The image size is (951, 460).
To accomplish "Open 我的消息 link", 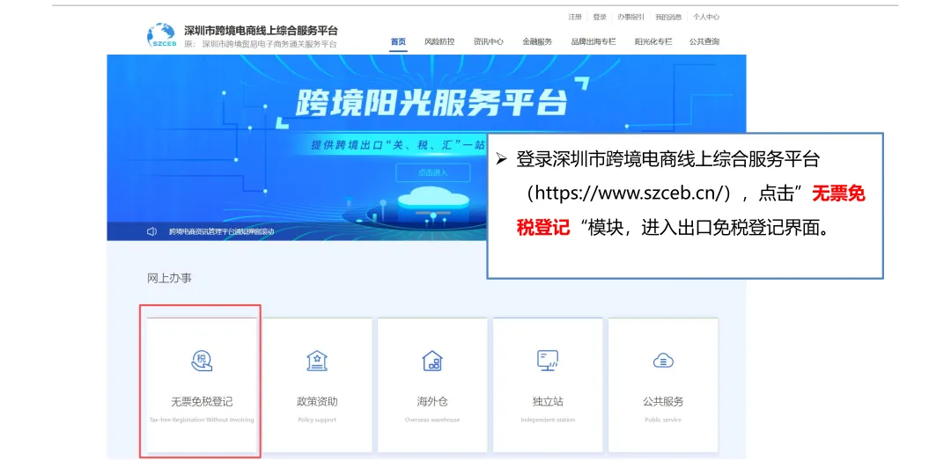I will tap(668, 17).
